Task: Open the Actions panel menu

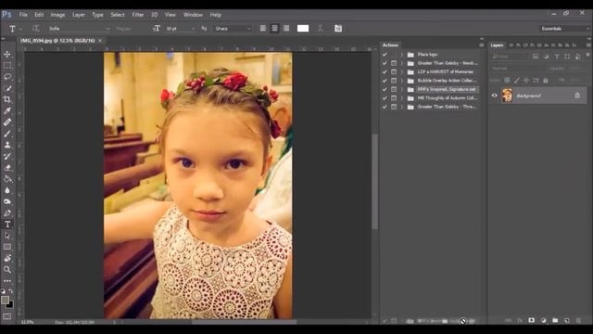Action: [x=481, y=45]
